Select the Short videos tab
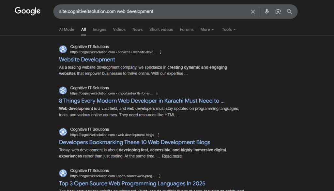This screenshot has width=334, height=191. click(161, 29)
